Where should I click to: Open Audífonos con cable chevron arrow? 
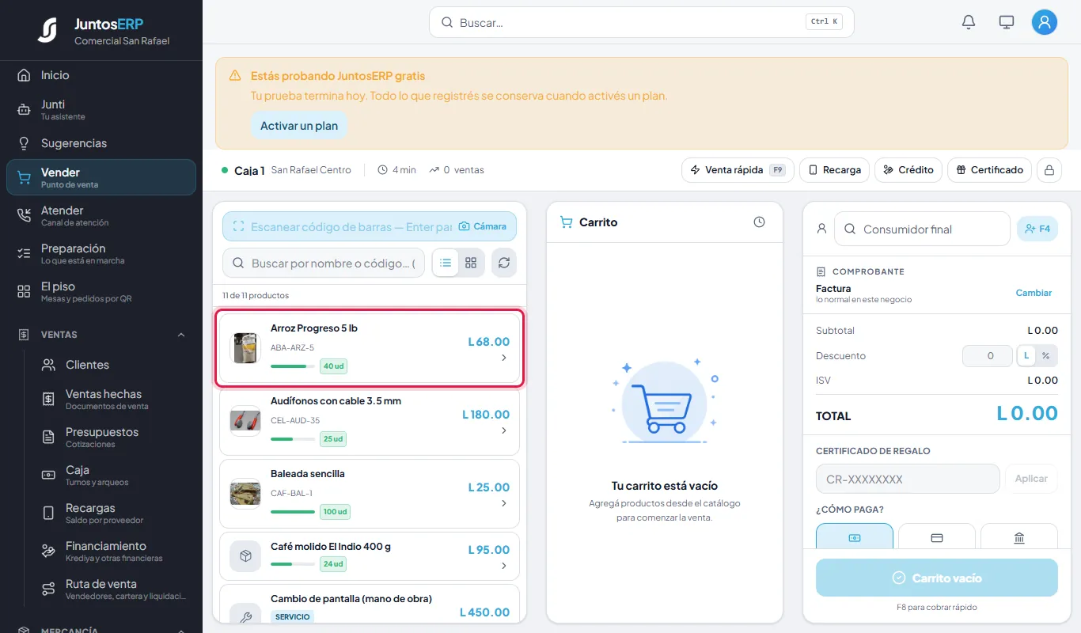tap(504, 430)
